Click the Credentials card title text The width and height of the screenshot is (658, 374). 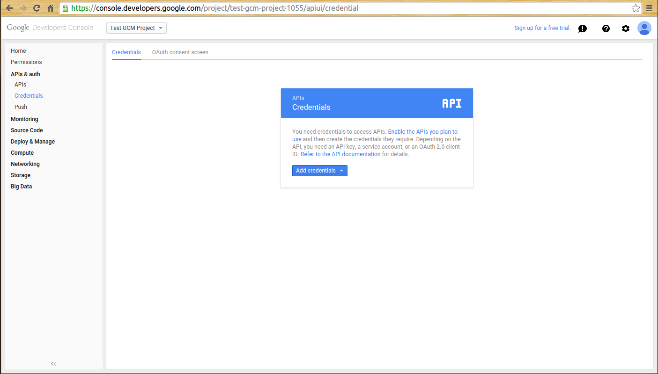pyautogui.click(x=311, y=107)
